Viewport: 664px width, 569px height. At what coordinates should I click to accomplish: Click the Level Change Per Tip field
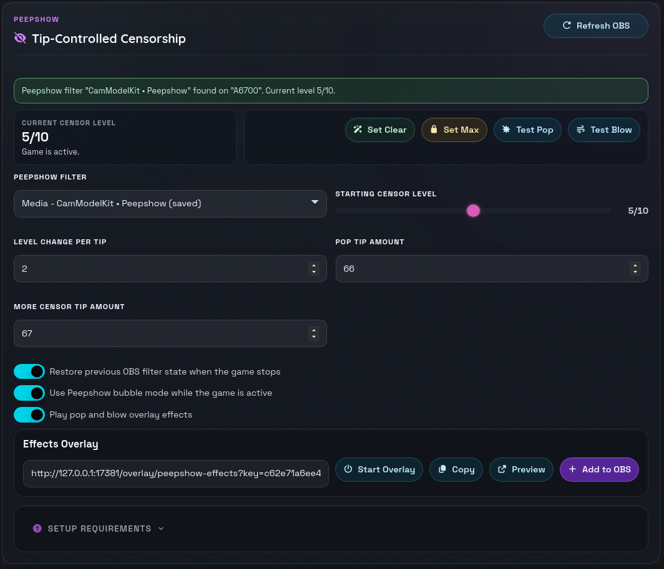(x=170, y=269)
